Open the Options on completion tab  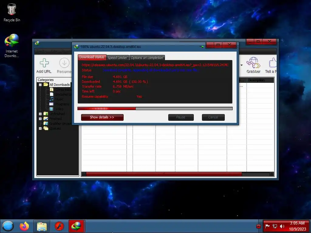click(x=147, y=58)
